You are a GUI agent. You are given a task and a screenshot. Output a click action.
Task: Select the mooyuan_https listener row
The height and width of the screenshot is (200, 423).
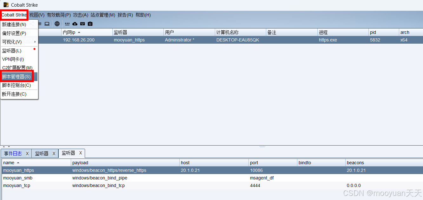click(x=212, y=170)
